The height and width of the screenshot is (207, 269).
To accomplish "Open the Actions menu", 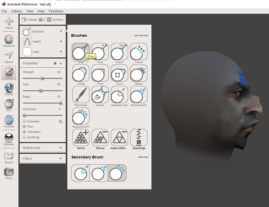I will click(x=16, y=11).
